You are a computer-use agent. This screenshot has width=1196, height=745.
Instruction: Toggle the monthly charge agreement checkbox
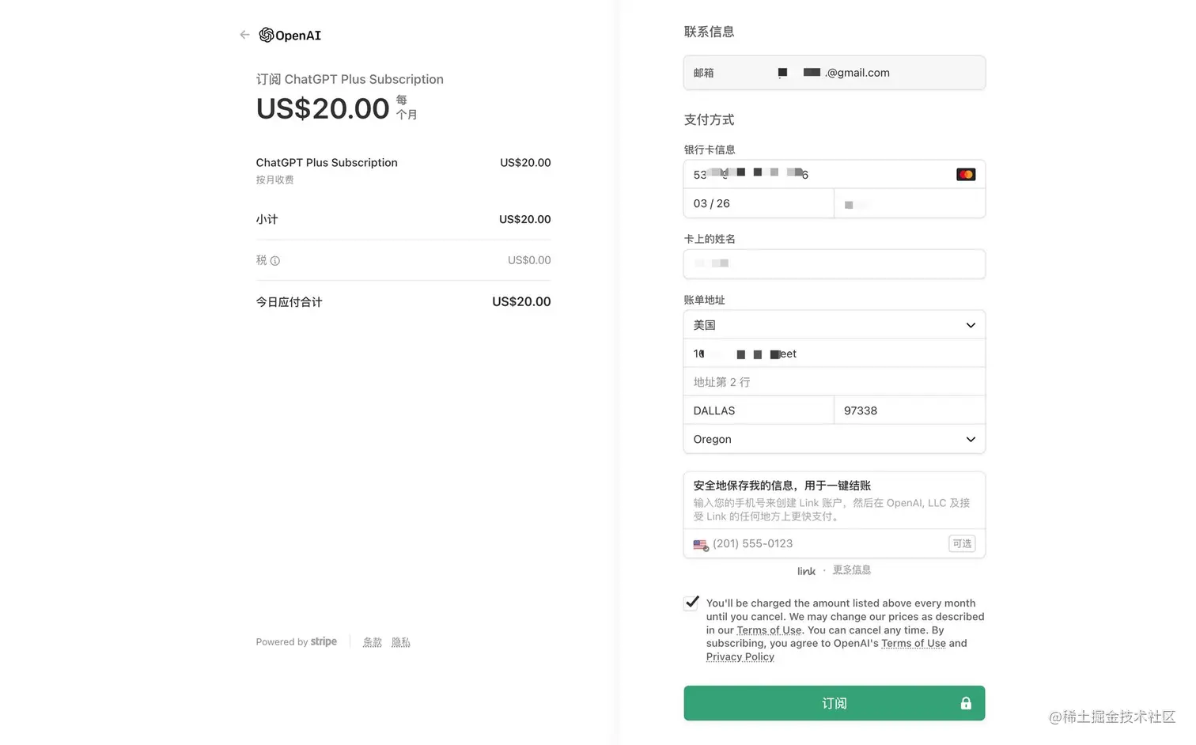click(691, 603)
